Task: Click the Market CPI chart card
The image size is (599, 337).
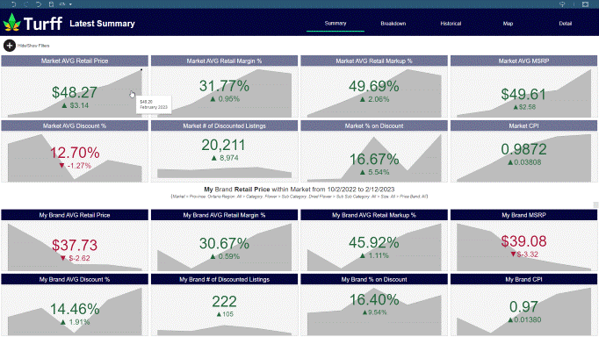Action: 523,152
